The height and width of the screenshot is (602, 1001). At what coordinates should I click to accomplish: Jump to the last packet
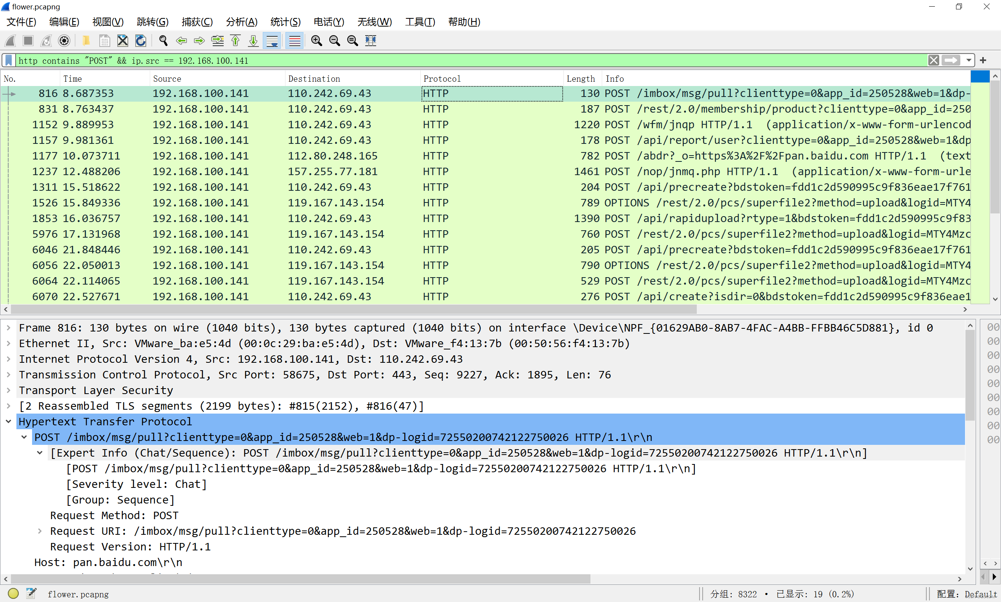(x=254, y=41)
